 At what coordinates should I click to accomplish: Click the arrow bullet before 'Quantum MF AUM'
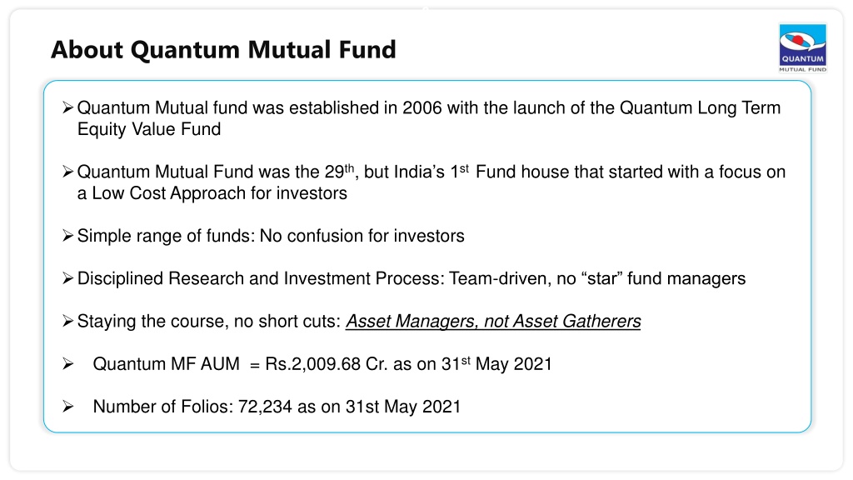point(67,363)
